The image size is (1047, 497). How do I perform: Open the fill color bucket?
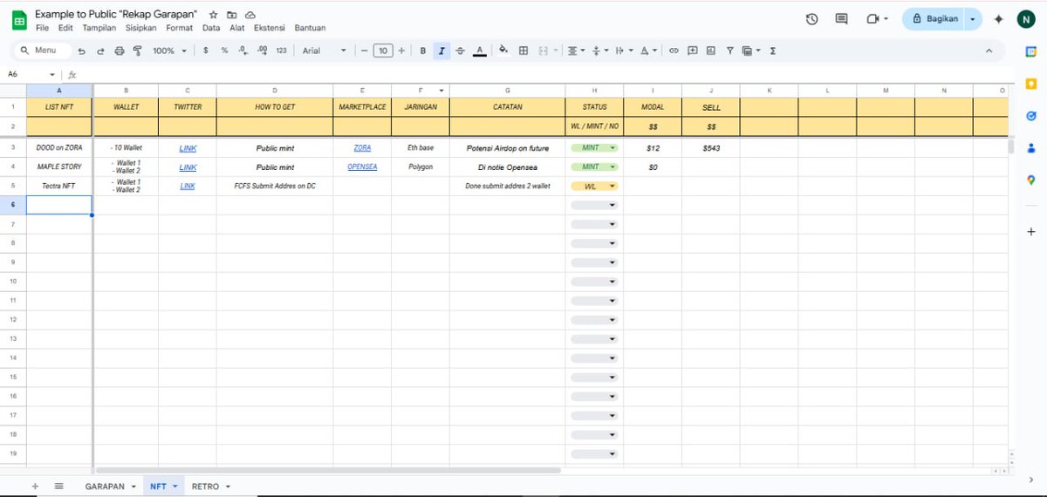pos(503,51)
